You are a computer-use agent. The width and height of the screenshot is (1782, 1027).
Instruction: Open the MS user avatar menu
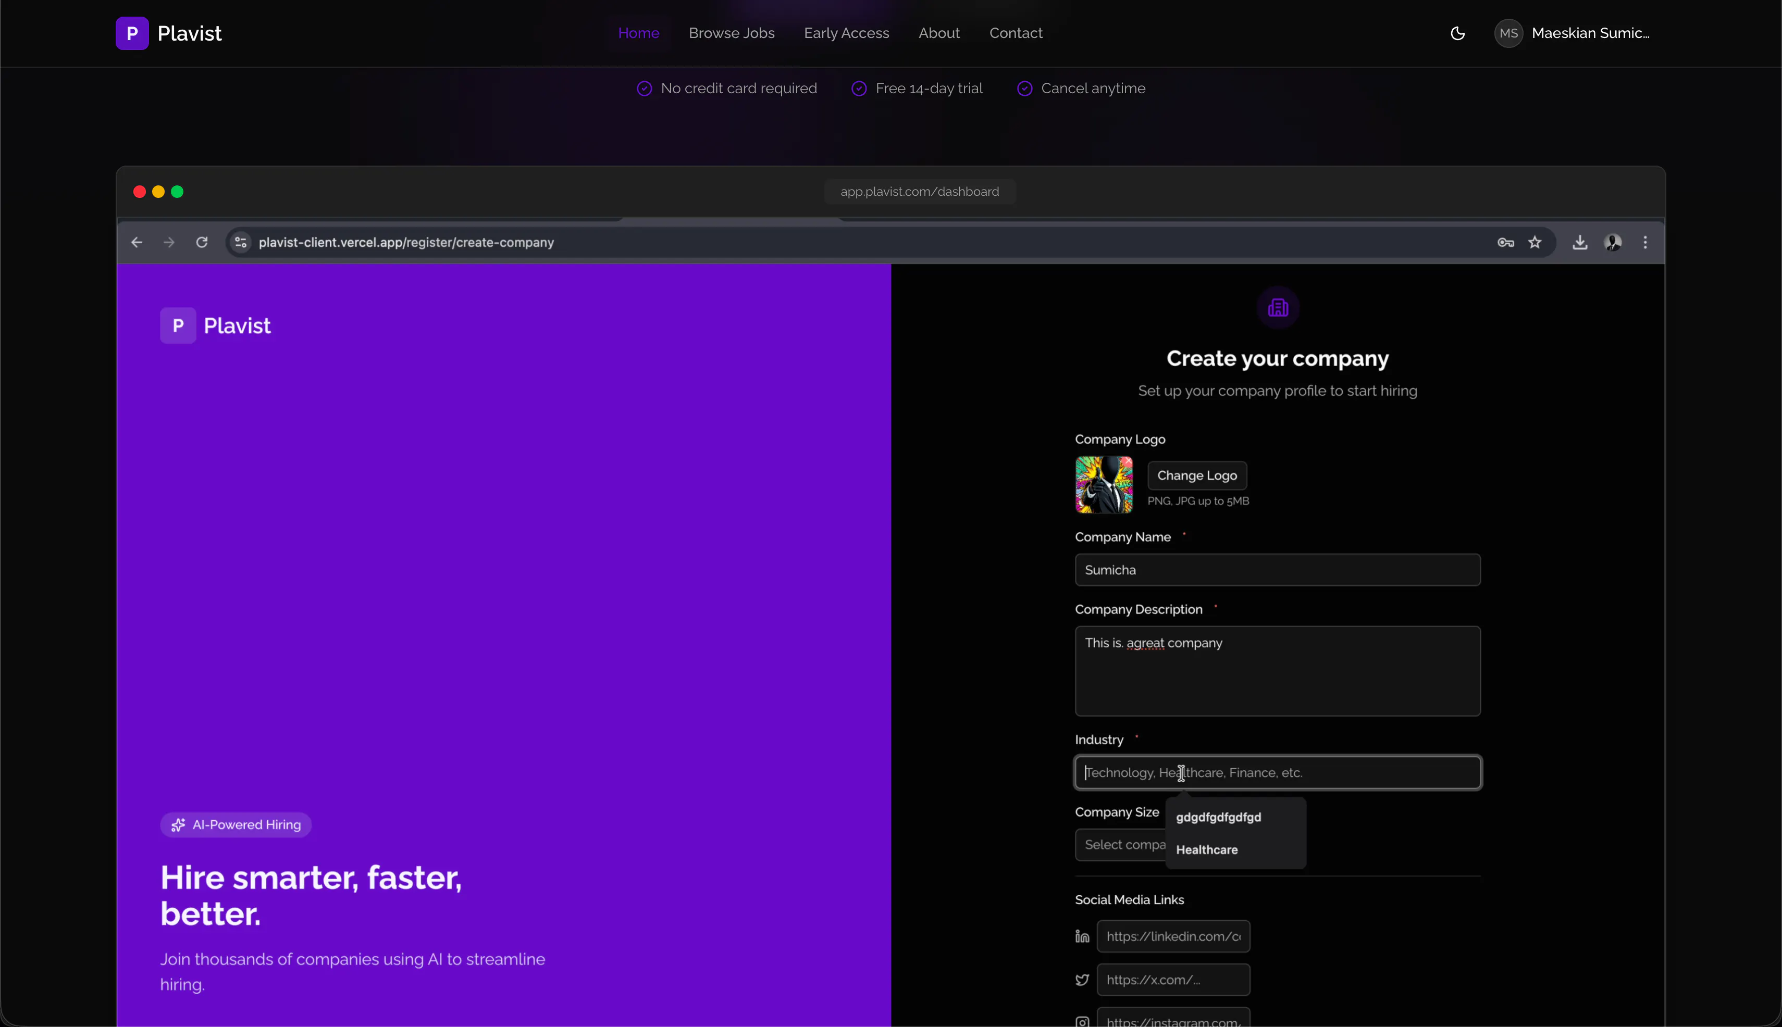click(1508, 33)
